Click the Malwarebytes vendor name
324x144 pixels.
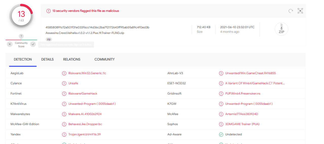[20, 114]
